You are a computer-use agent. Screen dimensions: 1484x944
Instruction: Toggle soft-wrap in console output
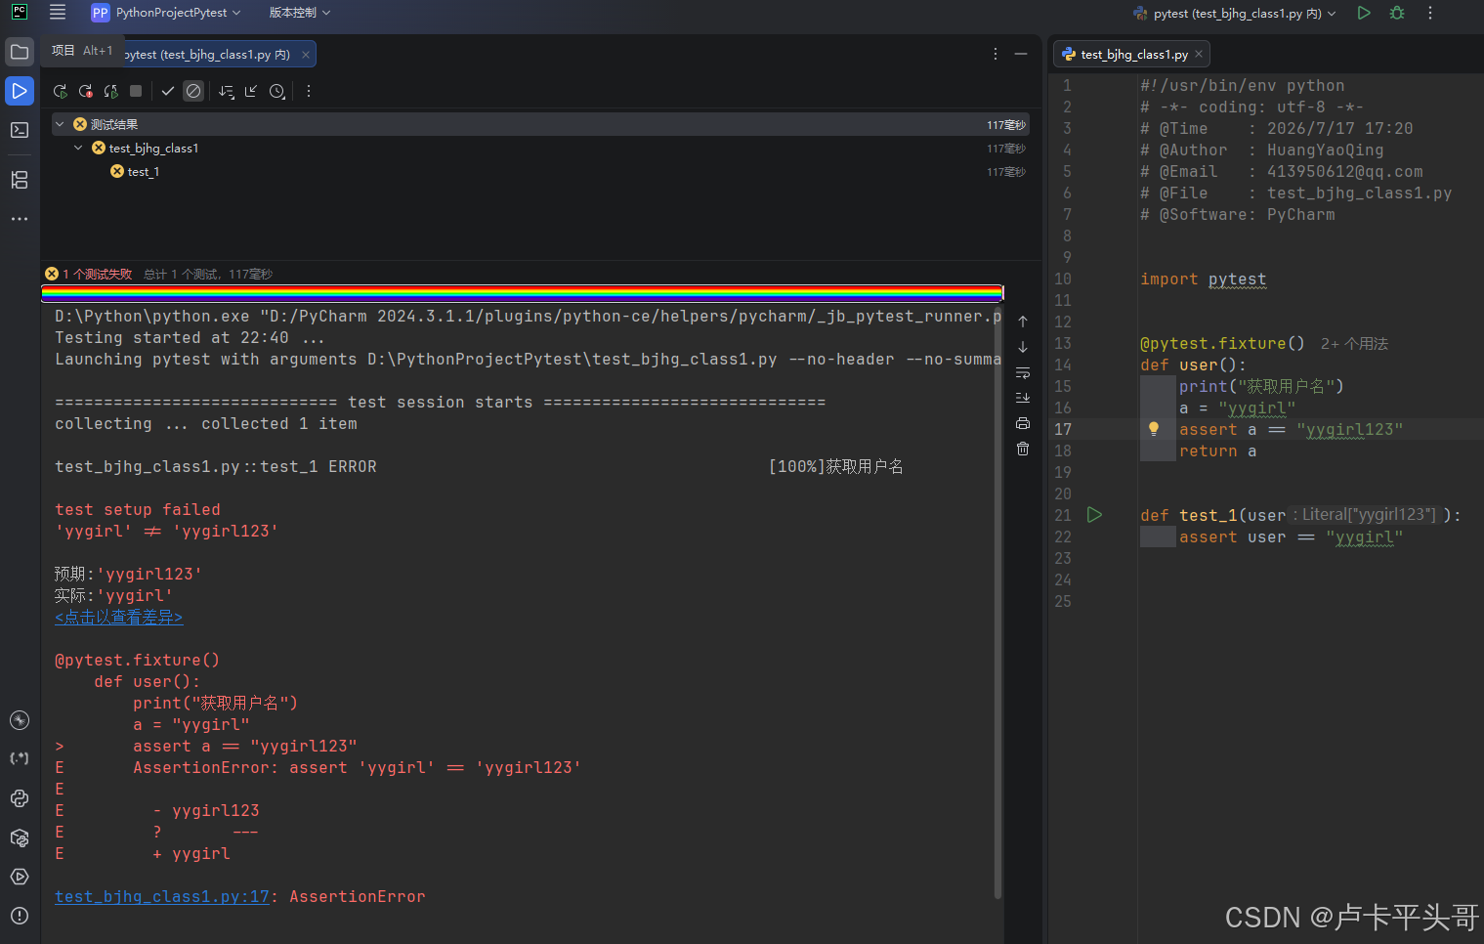tap(1023, 372)
